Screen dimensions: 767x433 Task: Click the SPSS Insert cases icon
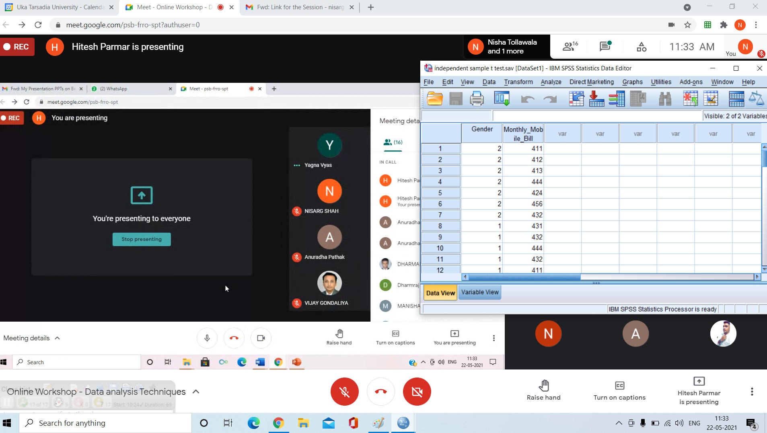pyautogui.click(x=691, y=99)
